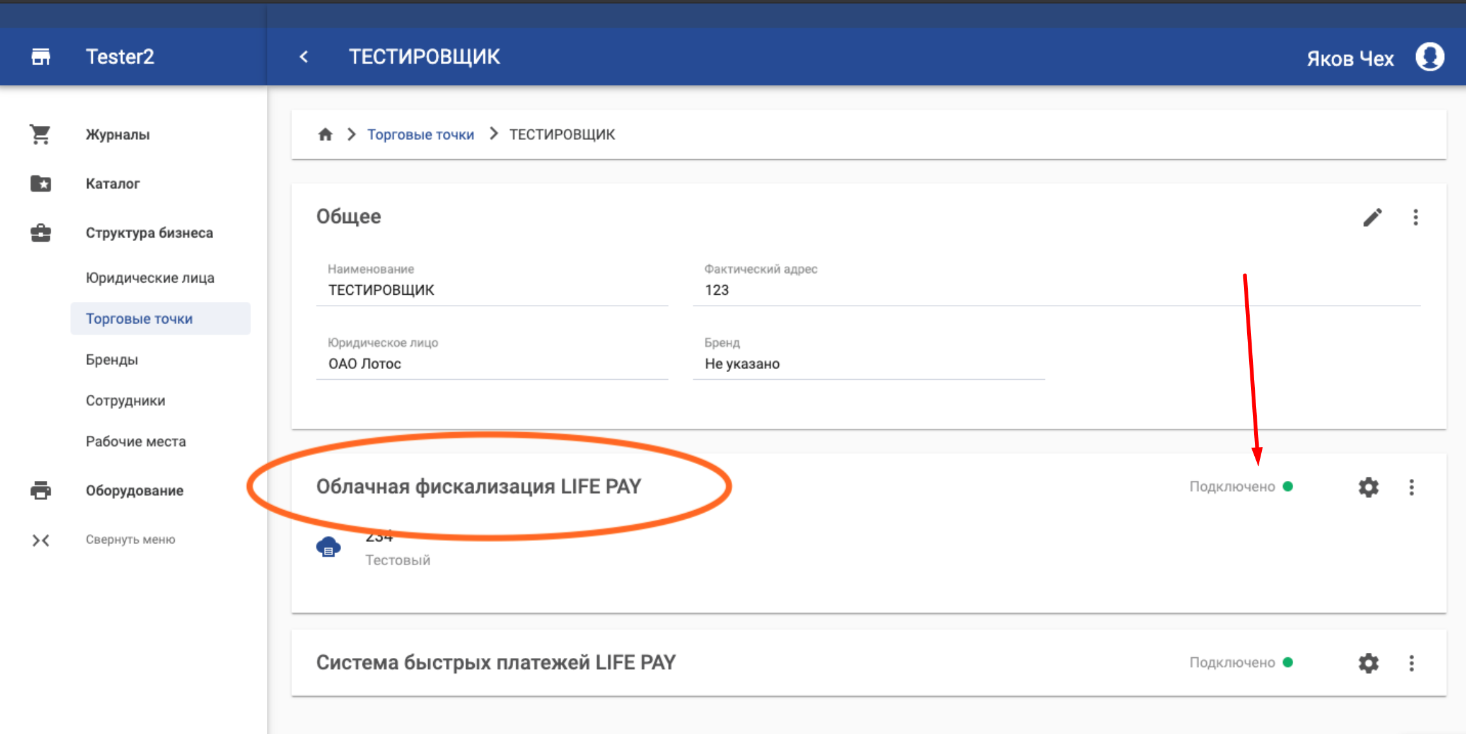
Task: Click Система быстрых платежей LIFE PAY heading
Action: pyautogui.click(x=496, y=662)
